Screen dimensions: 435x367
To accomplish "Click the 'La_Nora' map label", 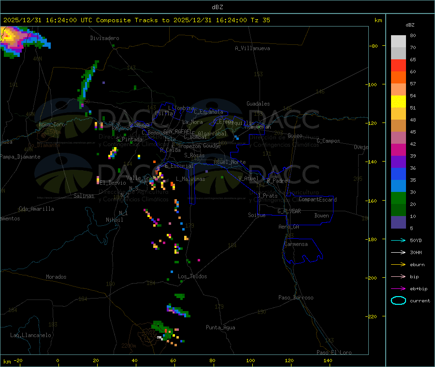I will (192, 122).
